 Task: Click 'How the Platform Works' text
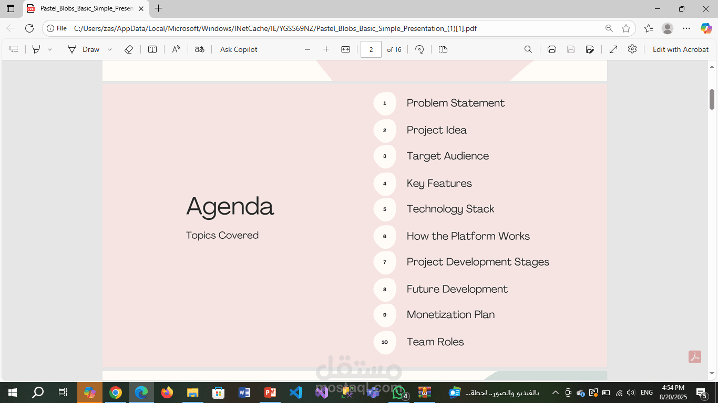[468, 236]
